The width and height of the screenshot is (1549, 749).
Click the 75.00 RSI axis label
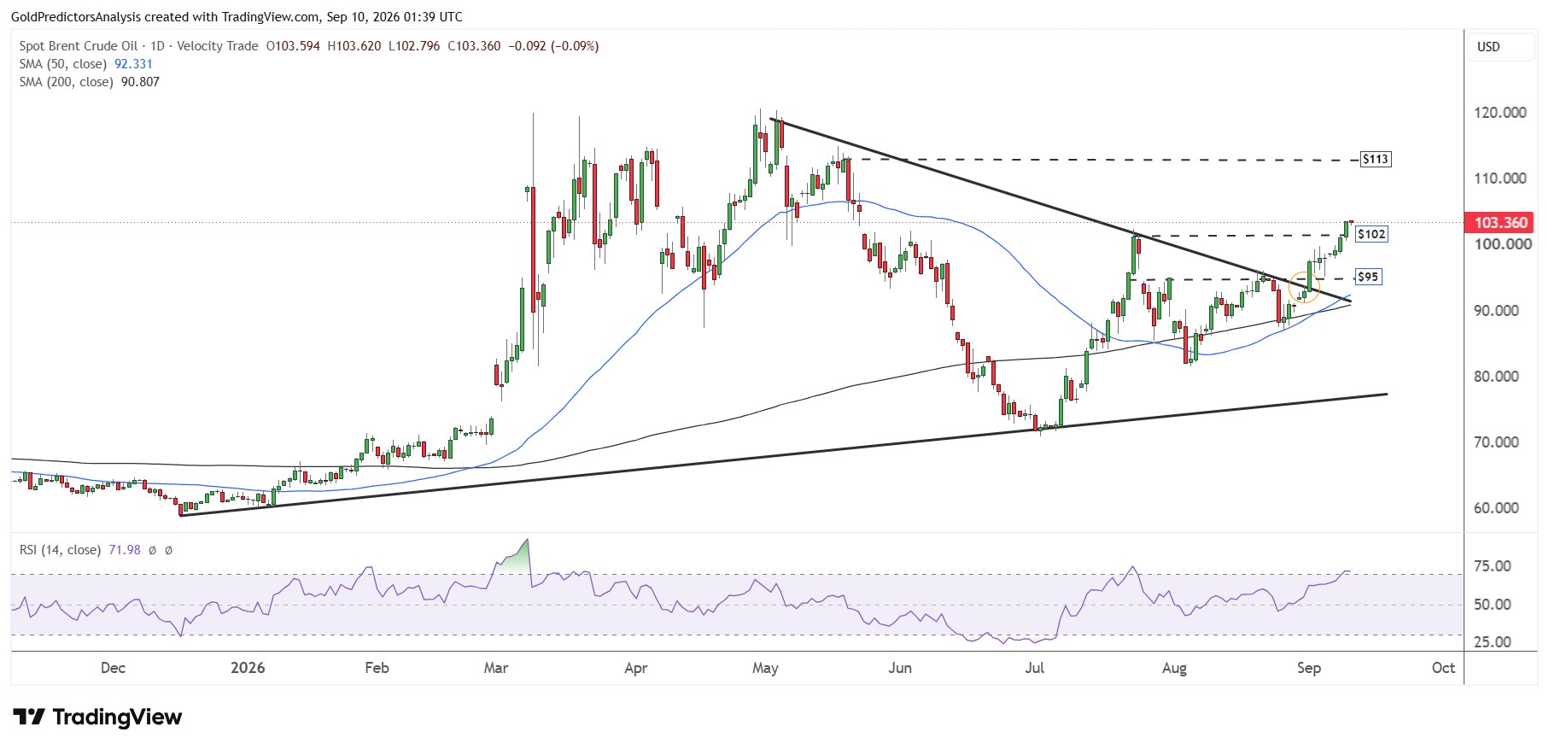pos(1493,566)
